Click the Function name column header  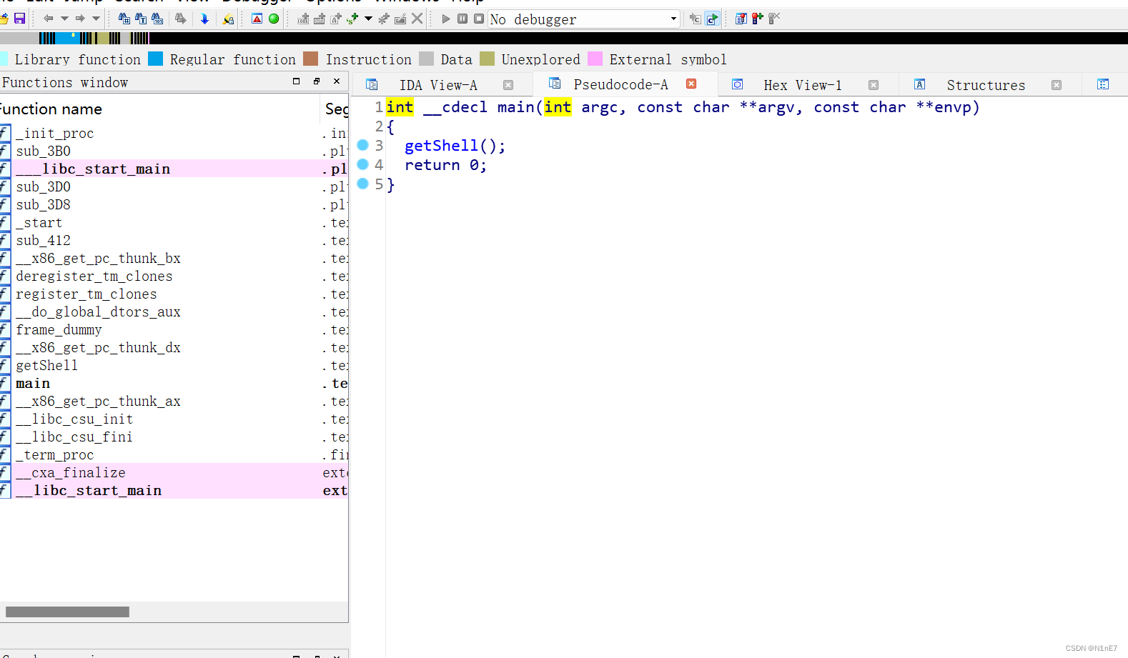(159, 109)
